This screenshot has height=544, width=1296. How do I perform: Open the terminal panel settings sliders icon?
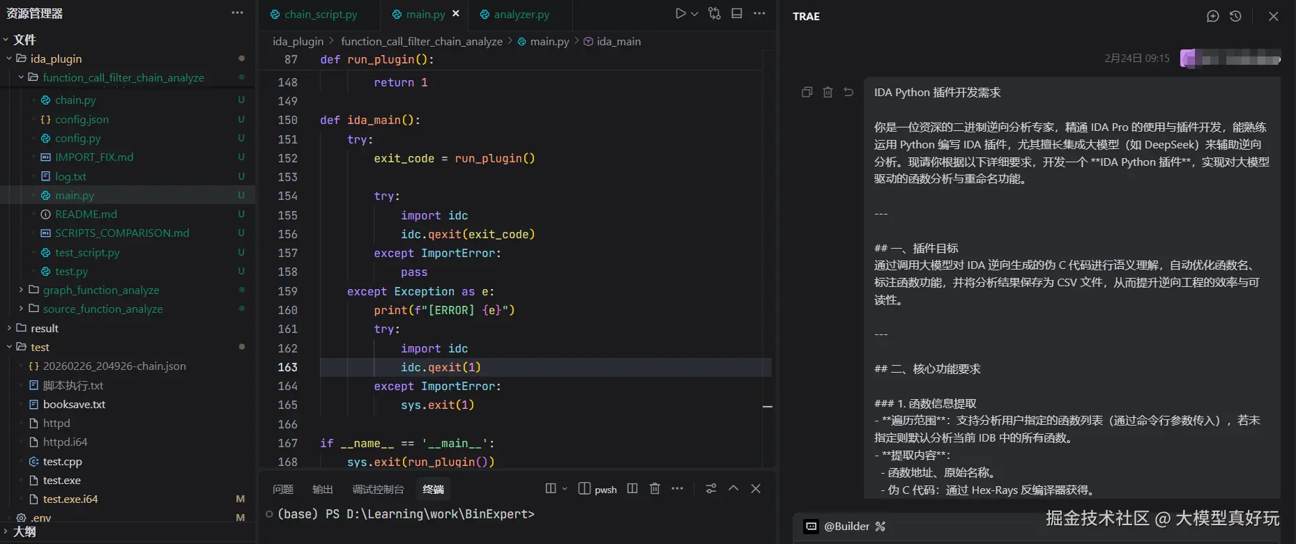pos(710,489)
